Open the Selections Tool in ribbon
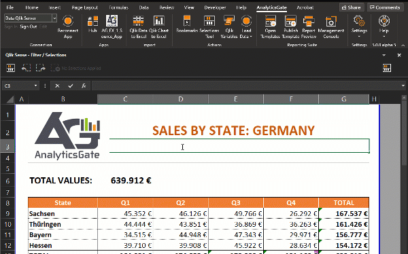Viewport: 408px width, 254px height. 209,21
